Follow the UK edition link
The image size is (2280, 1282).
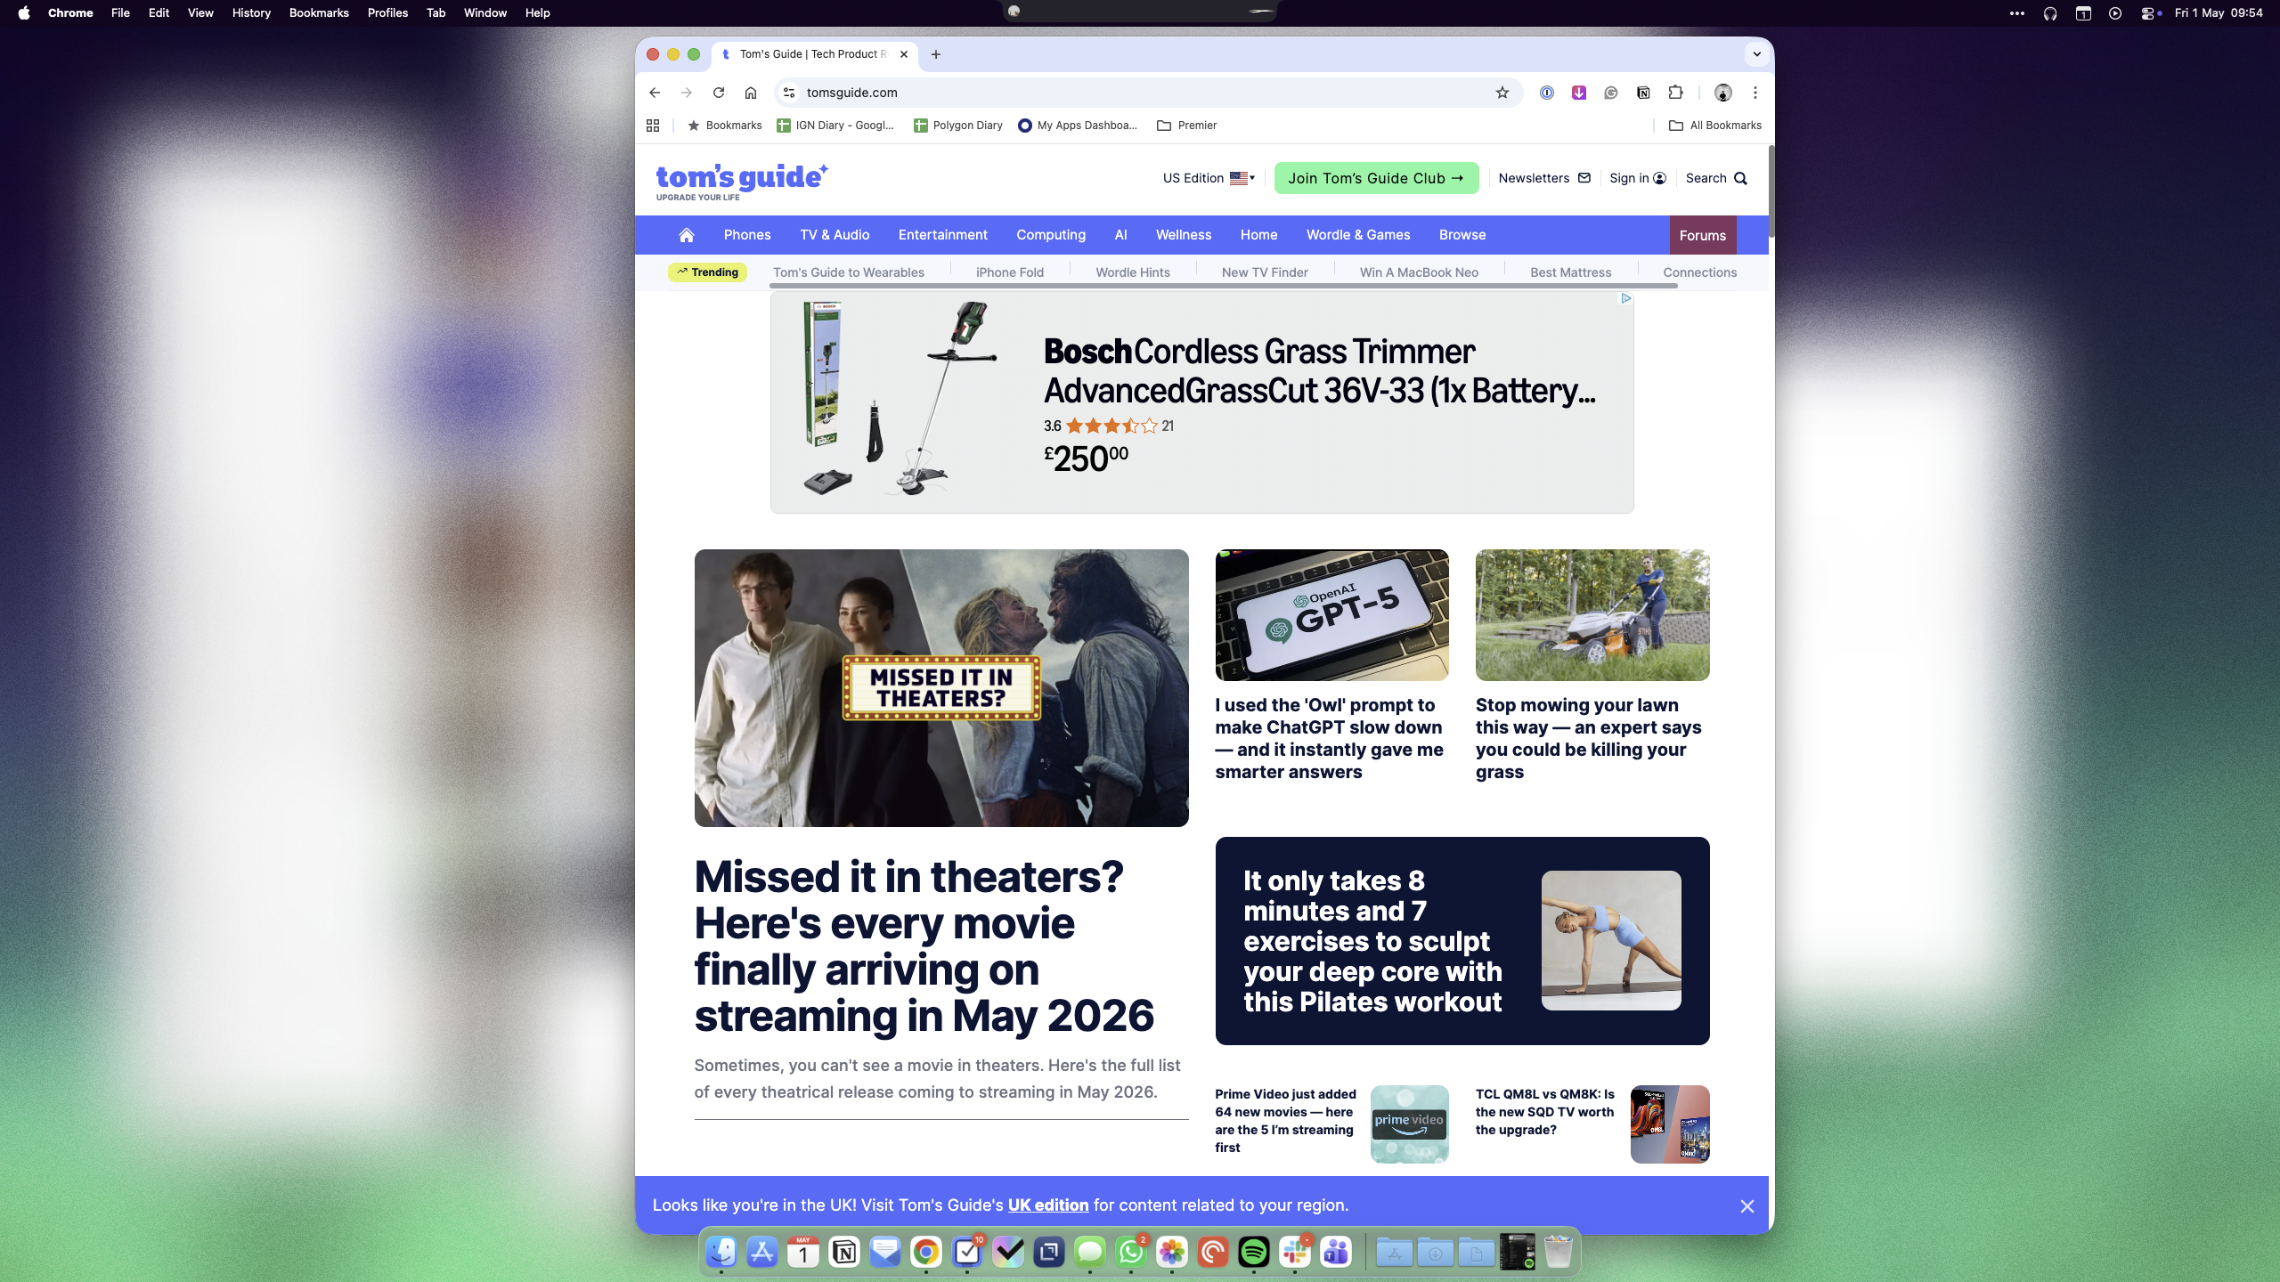(1048, 1205)
